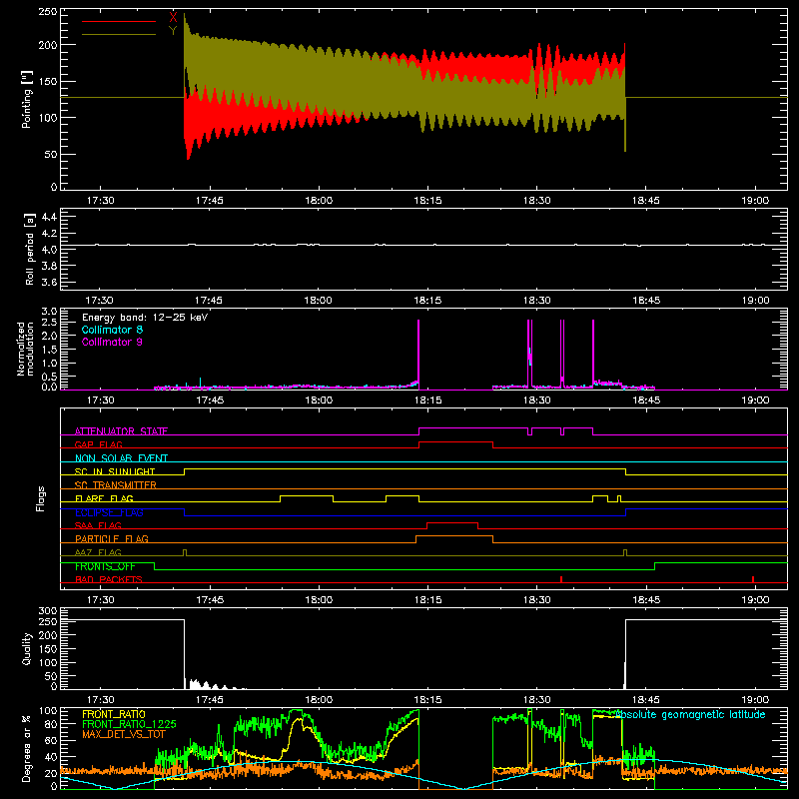Click the 19:00 tick under the Pointing plot
The image size is (799, 799).
tap(755, 201)
